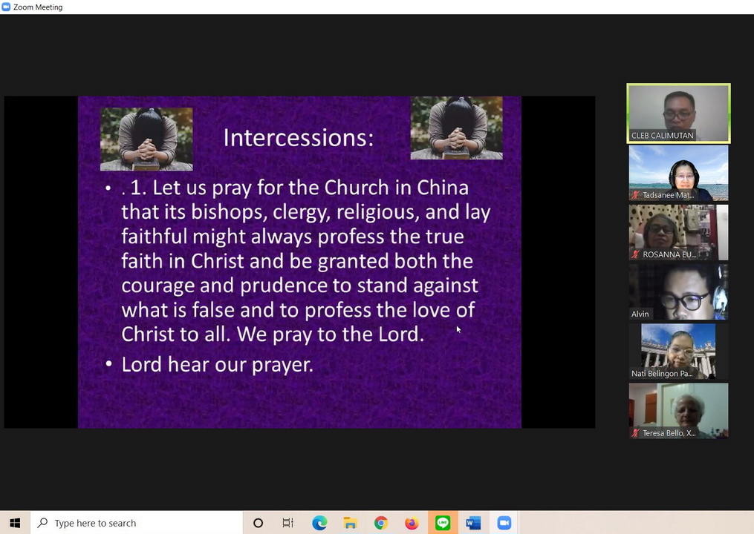Switch to Microsoft Word in the taskbar

[473, 523]
